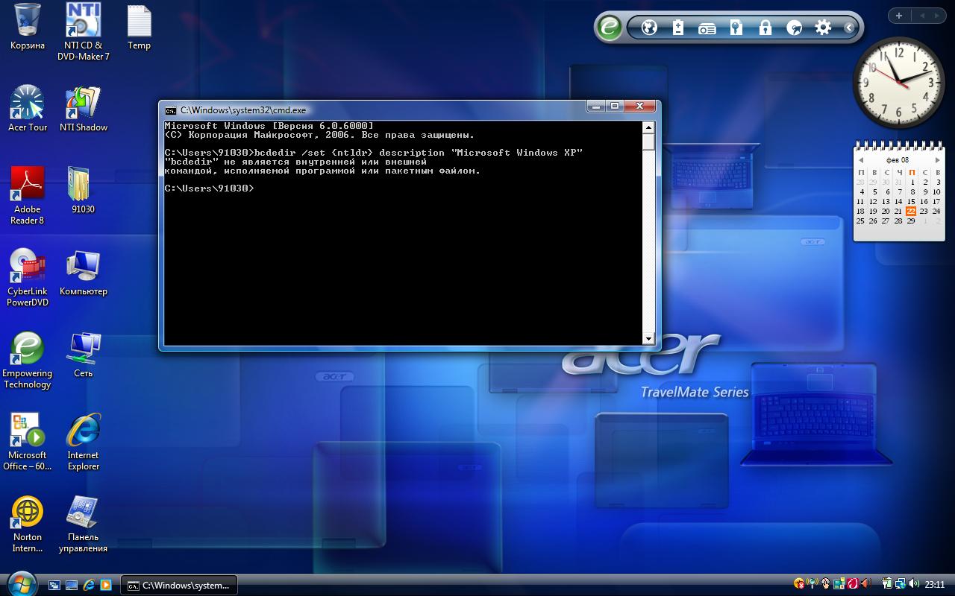This screenshot has width=955, height=596.
Task: Click the sidebar plus button to add gadgets
Action: (899, 16)
